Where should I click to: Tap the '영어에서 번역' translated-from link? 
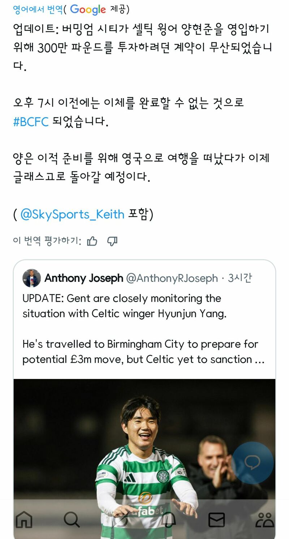click(38, 9)
